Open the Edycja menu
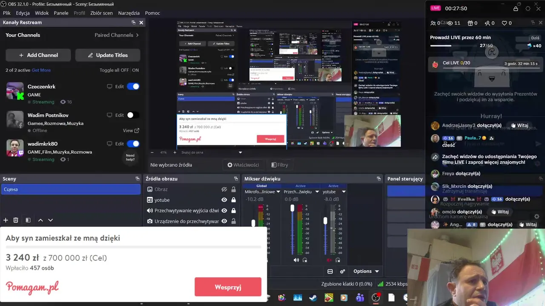The height and width of the screenshot is (306, 545). (23, 13)
